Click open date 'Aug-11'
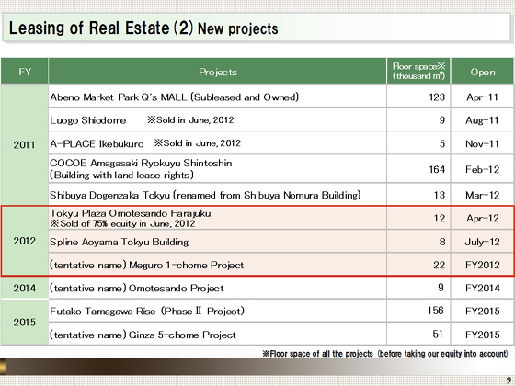This screenshot has width=515, height=386. (x=482, y=120)
